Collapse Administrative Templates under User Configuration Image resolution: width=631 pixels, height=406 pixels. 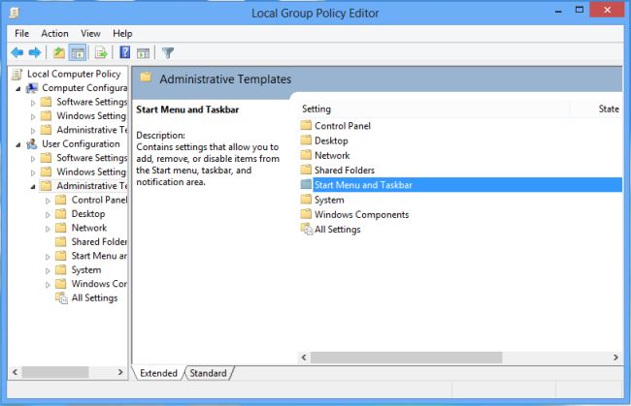tap(33, 187)
